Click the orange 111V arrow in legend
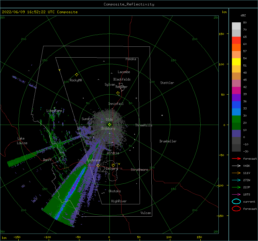 (236, 173)
